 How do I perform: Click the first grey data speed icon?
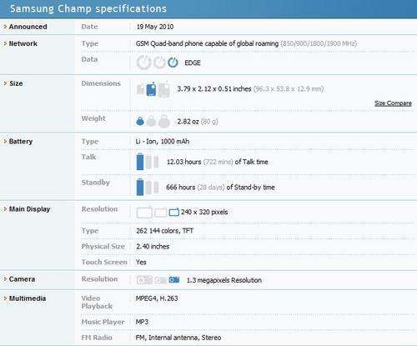point(143,63)
